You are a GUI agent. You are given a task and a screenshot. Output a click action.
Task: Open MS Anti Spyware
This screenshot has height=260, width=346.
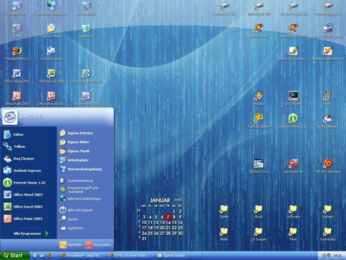pos(328,166)
